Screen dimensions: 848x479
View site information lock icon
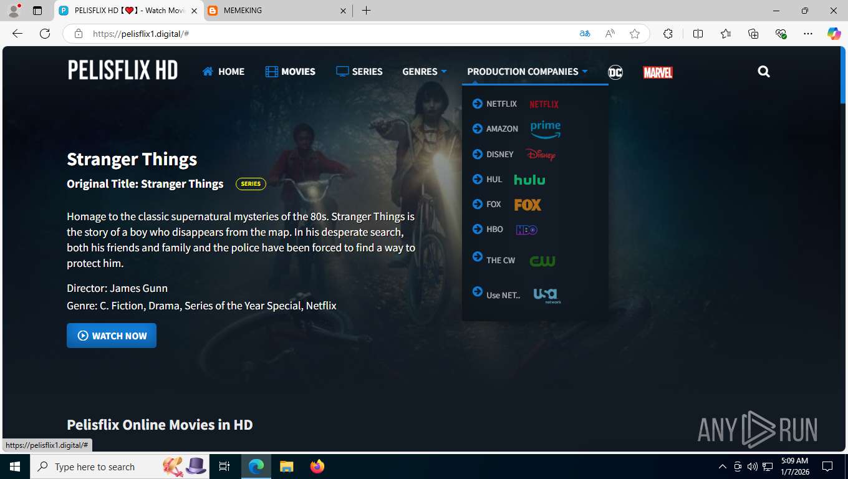click(x=79, y=34)
